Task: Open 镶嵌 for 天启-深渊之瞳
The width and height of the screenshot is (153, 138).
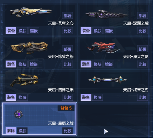Action: (x=109, y=31)
